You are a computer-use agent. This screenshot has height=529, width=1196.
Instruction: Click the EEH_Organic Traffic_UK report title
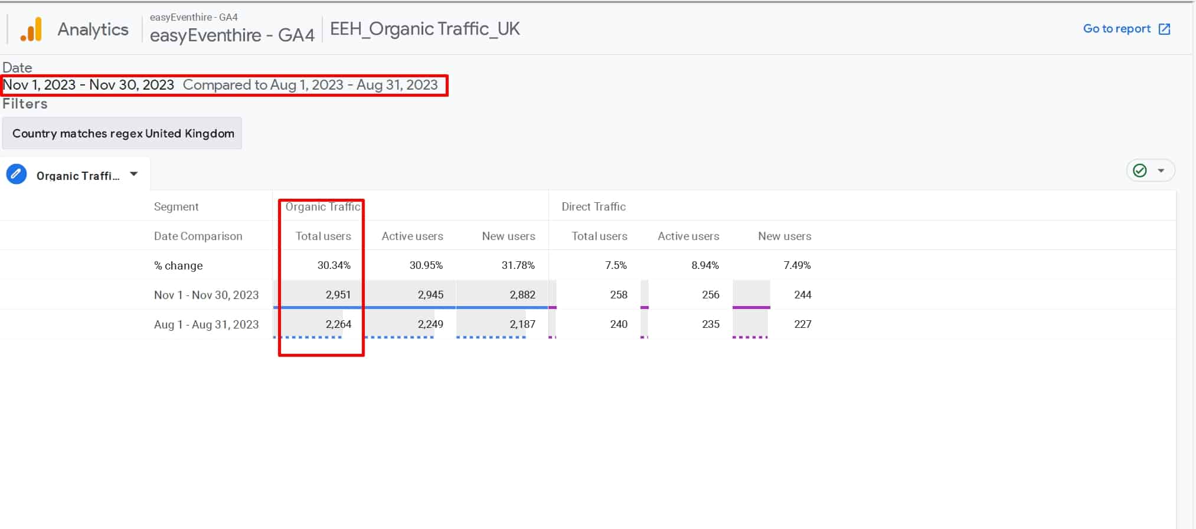424,29
